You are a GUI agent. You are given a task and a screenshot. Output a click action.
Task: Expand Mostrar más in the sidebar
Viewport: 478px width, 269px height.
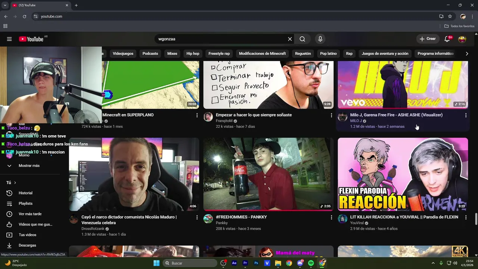click(29, 166)
